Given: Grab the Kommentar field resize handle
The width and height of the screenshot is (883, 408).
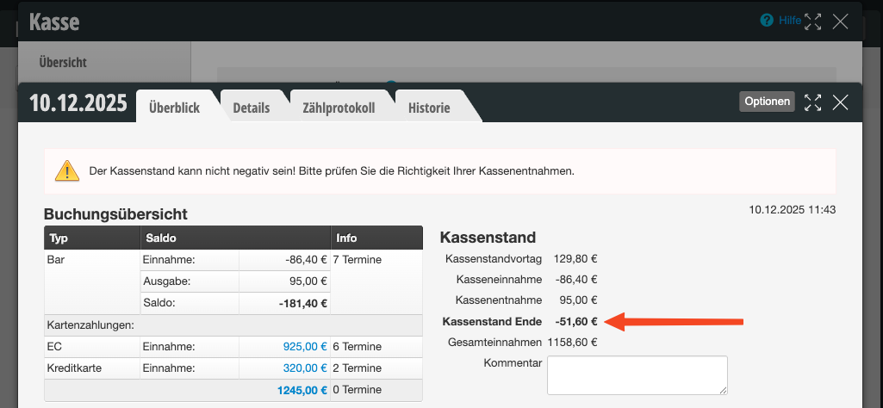Looking at the screenshot, I should 723,390.
